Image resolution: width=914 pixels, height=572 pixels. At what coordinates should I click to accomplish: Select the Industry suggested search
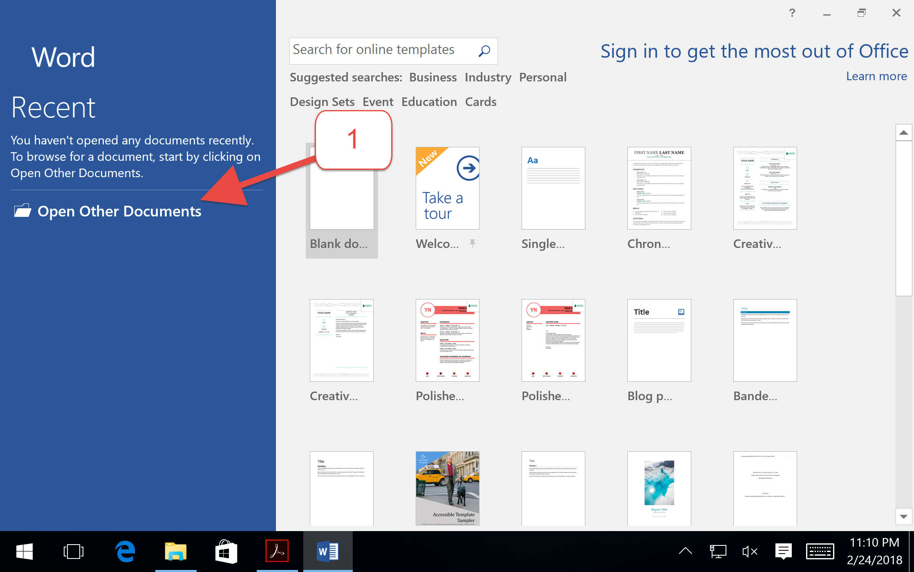488,77
